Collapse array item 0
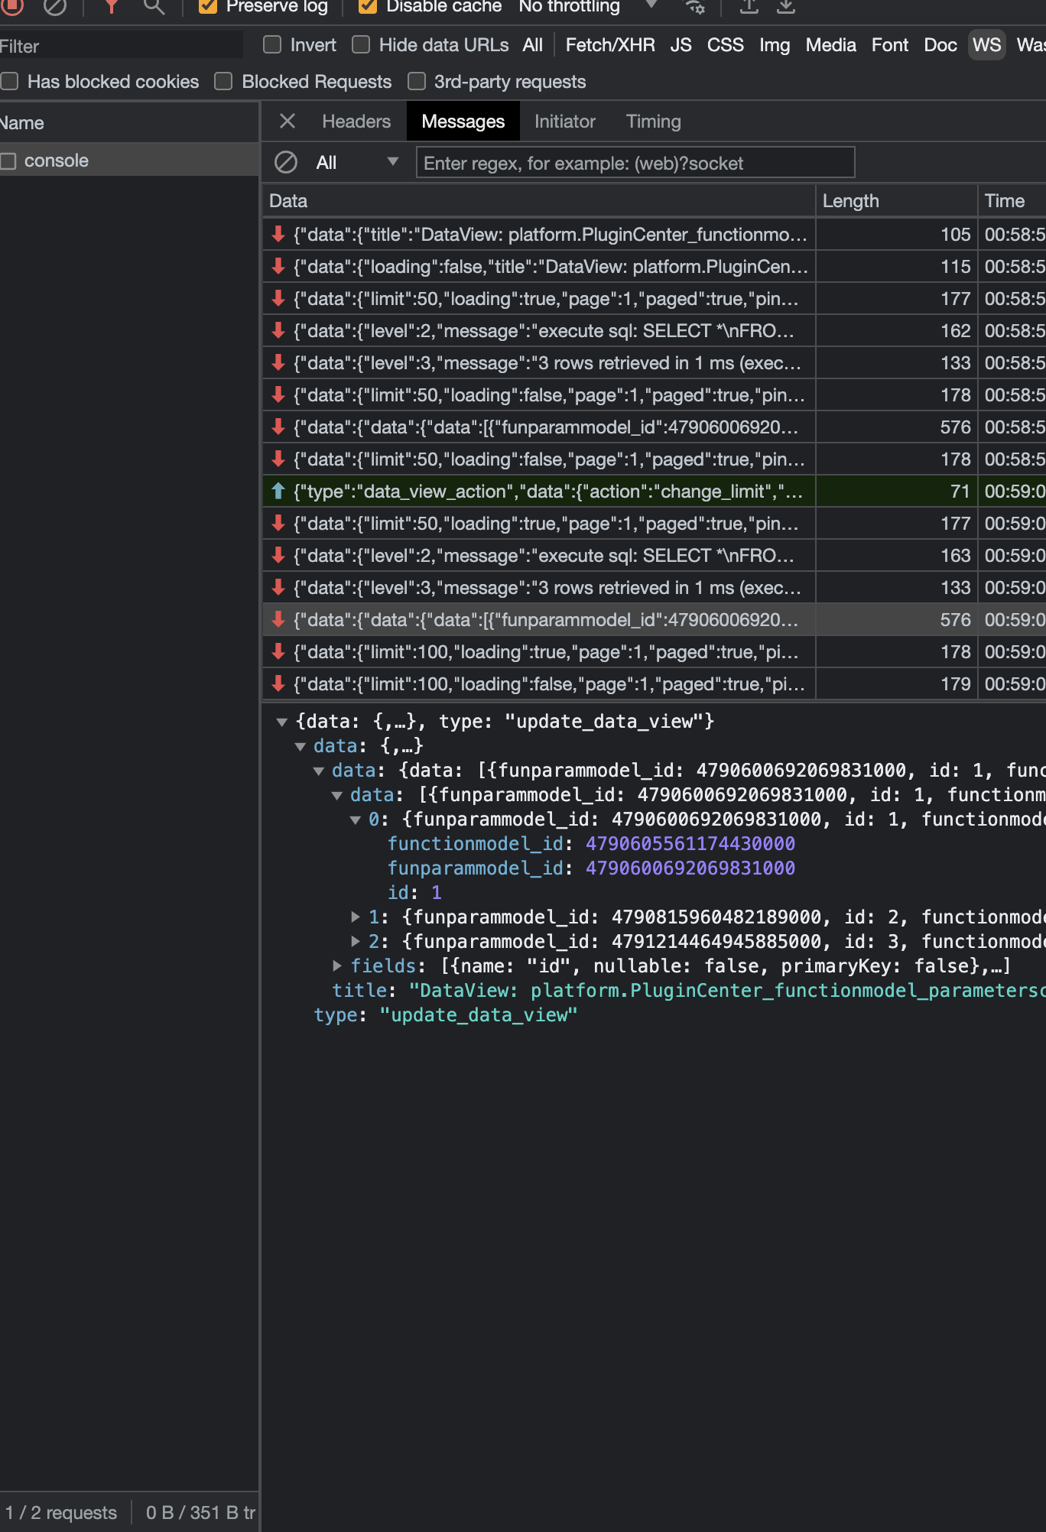1046x1532 pixels. click(x=356, y=820)
